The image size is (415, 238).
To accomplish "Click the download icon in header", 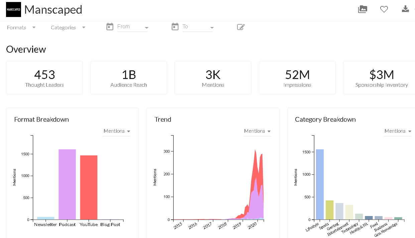I will pyautogui.click(x=405, y=9).
